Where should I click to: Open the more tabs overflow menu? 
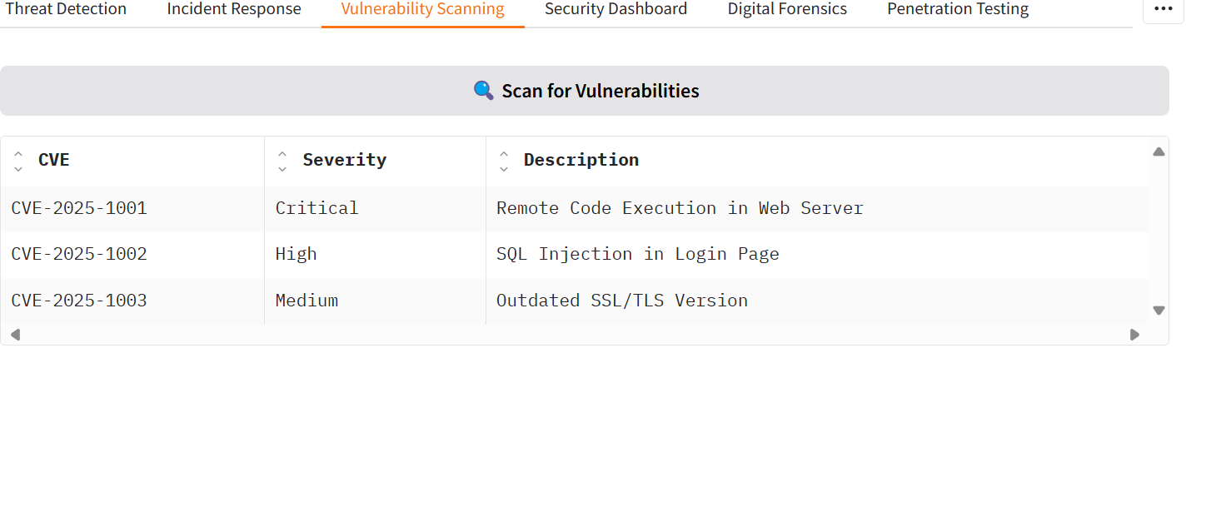point(1163,9)
